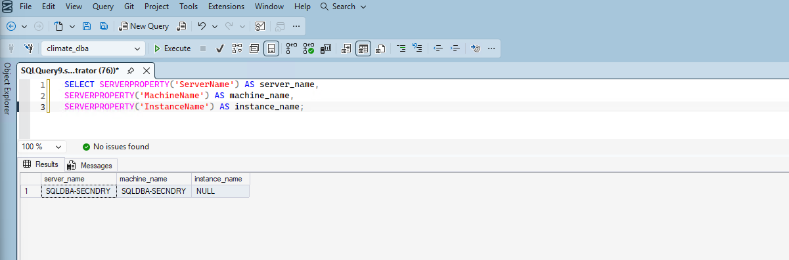
Task: Open the Git menu
Action: coord(129,7)
